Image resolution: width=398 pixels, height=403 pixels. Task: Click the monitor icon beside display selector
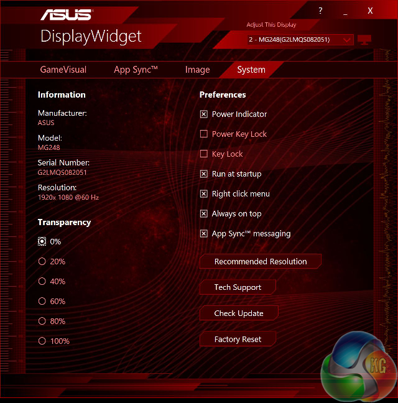[x=364, y=40]
